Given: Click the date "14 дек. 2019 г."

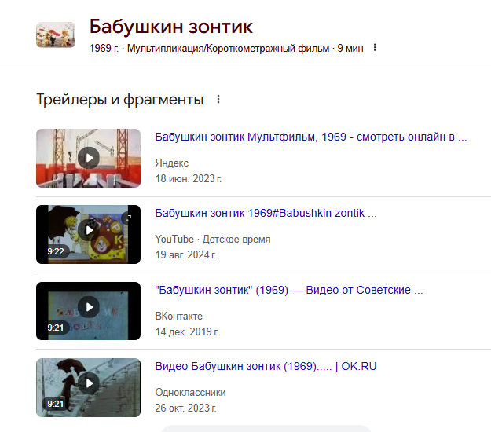Looking at the screenshot, I should click(187, 331).
